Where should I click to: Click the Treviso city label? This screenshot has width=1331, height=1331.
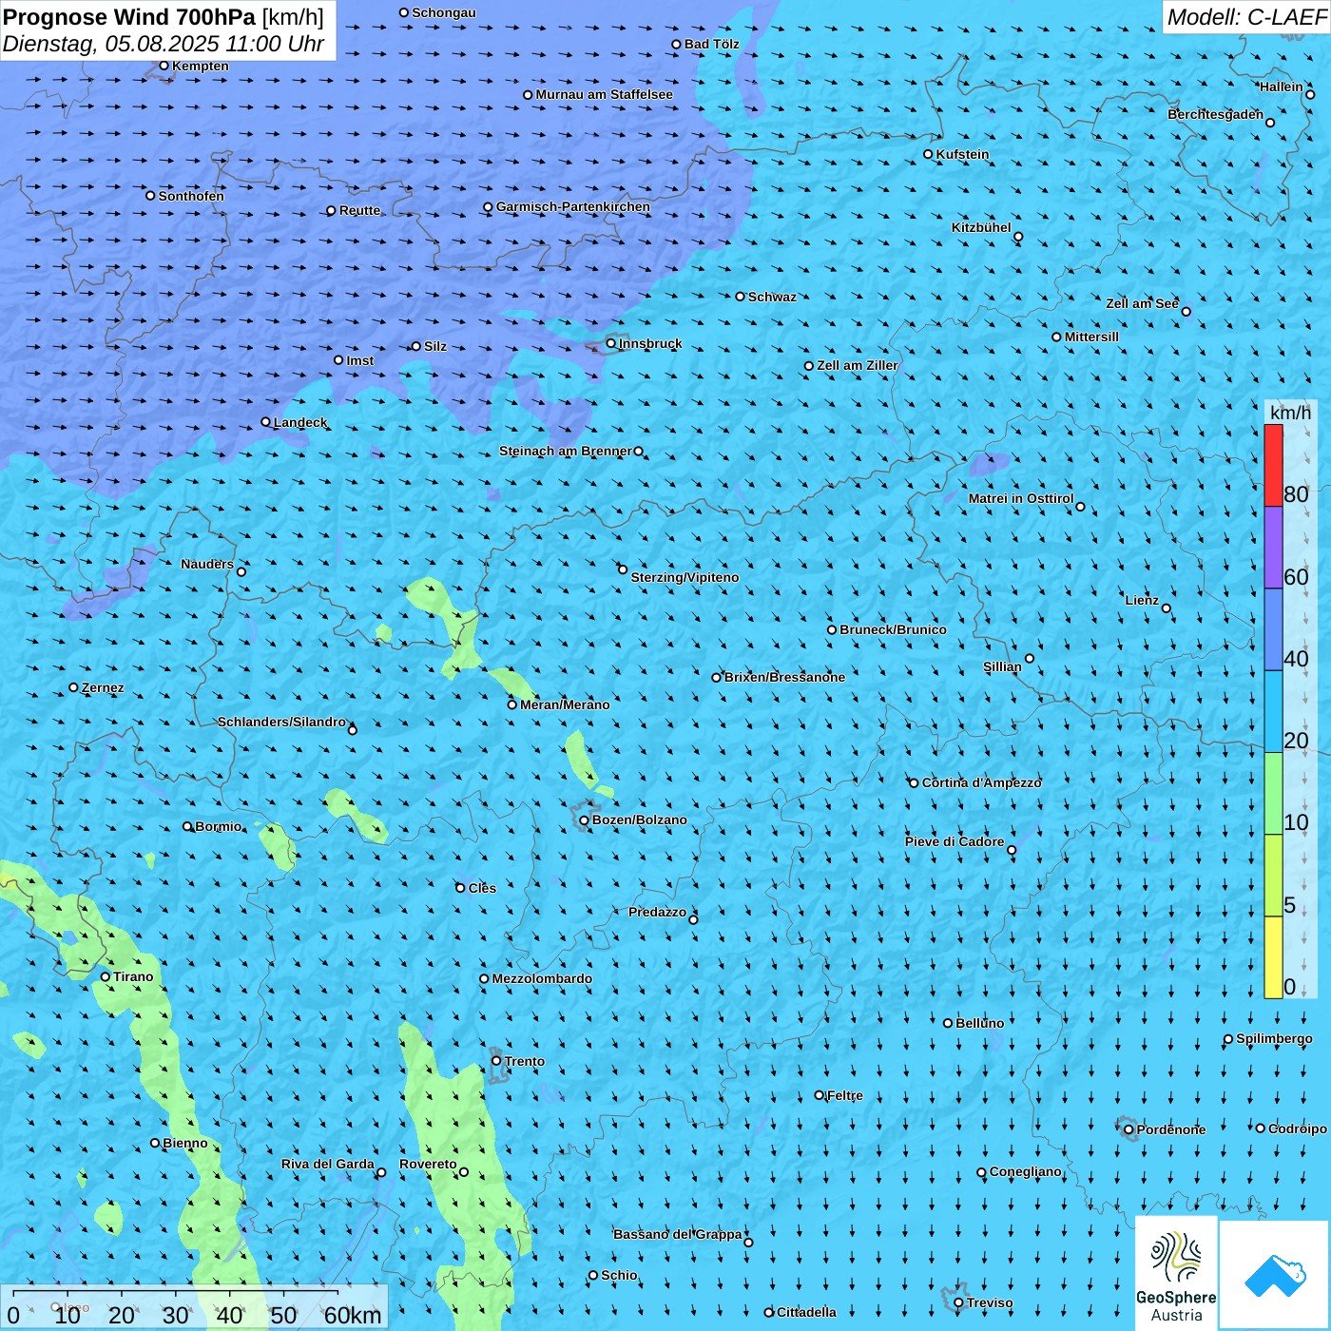tap(990, 1302)
